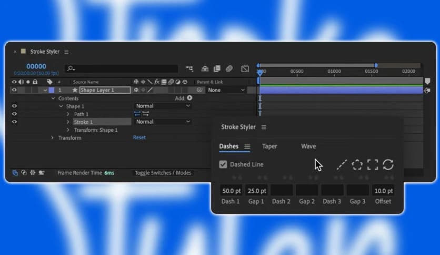Switch to the Wave tab
Screen dimensions: 440x255
[x=308, y=146]
